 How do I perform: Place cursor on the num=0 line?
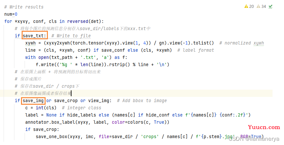tap(11, 14)
